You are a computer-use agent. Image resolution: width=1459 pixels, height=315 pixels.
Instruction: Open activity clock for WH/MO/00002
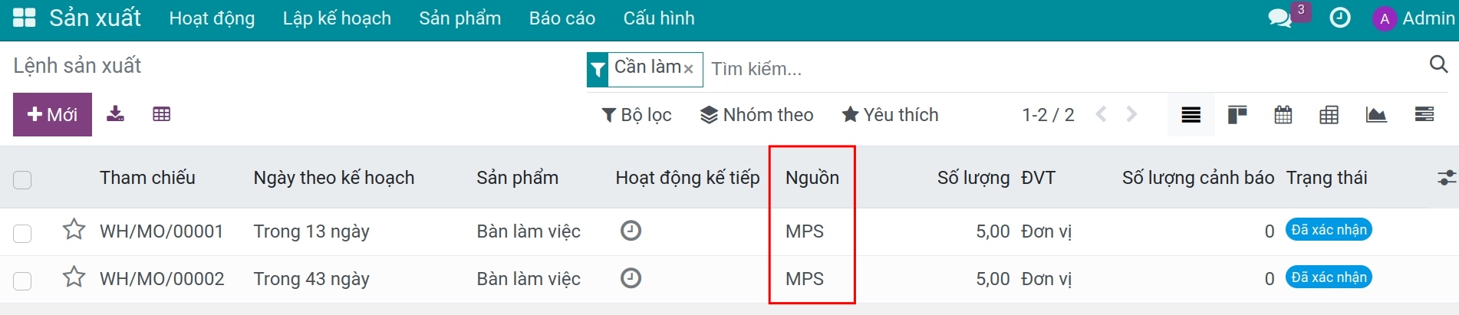(631, 277)
